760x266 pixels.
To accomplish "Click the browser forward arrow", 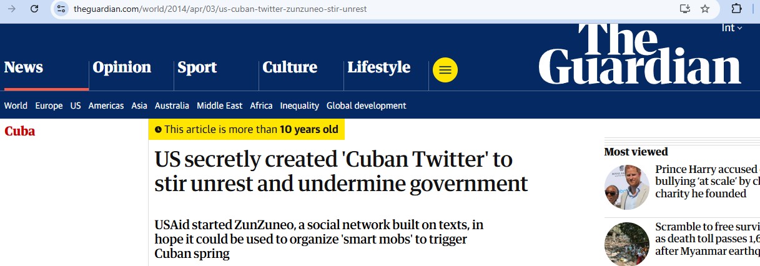I will pyautogui.click(x=11, y=9).
